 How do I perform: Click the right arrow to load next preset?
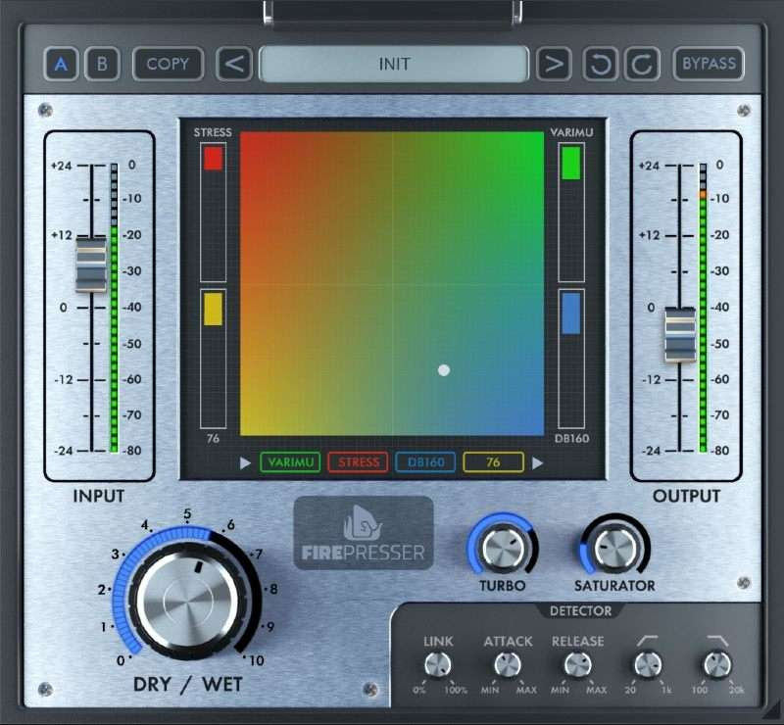pyautogui.click(x=555, y=64)
